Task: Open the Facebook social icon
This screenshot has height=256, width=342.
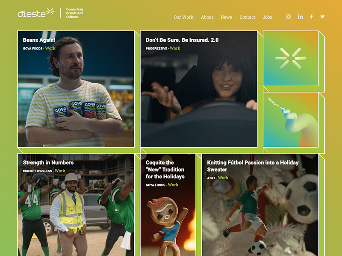Action: point(312,17)
